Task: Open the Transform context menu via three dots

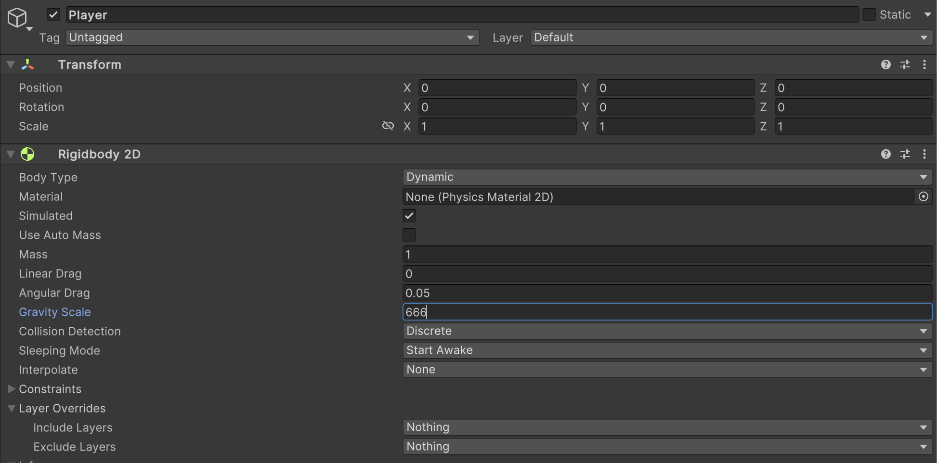Action: (924, 64)
